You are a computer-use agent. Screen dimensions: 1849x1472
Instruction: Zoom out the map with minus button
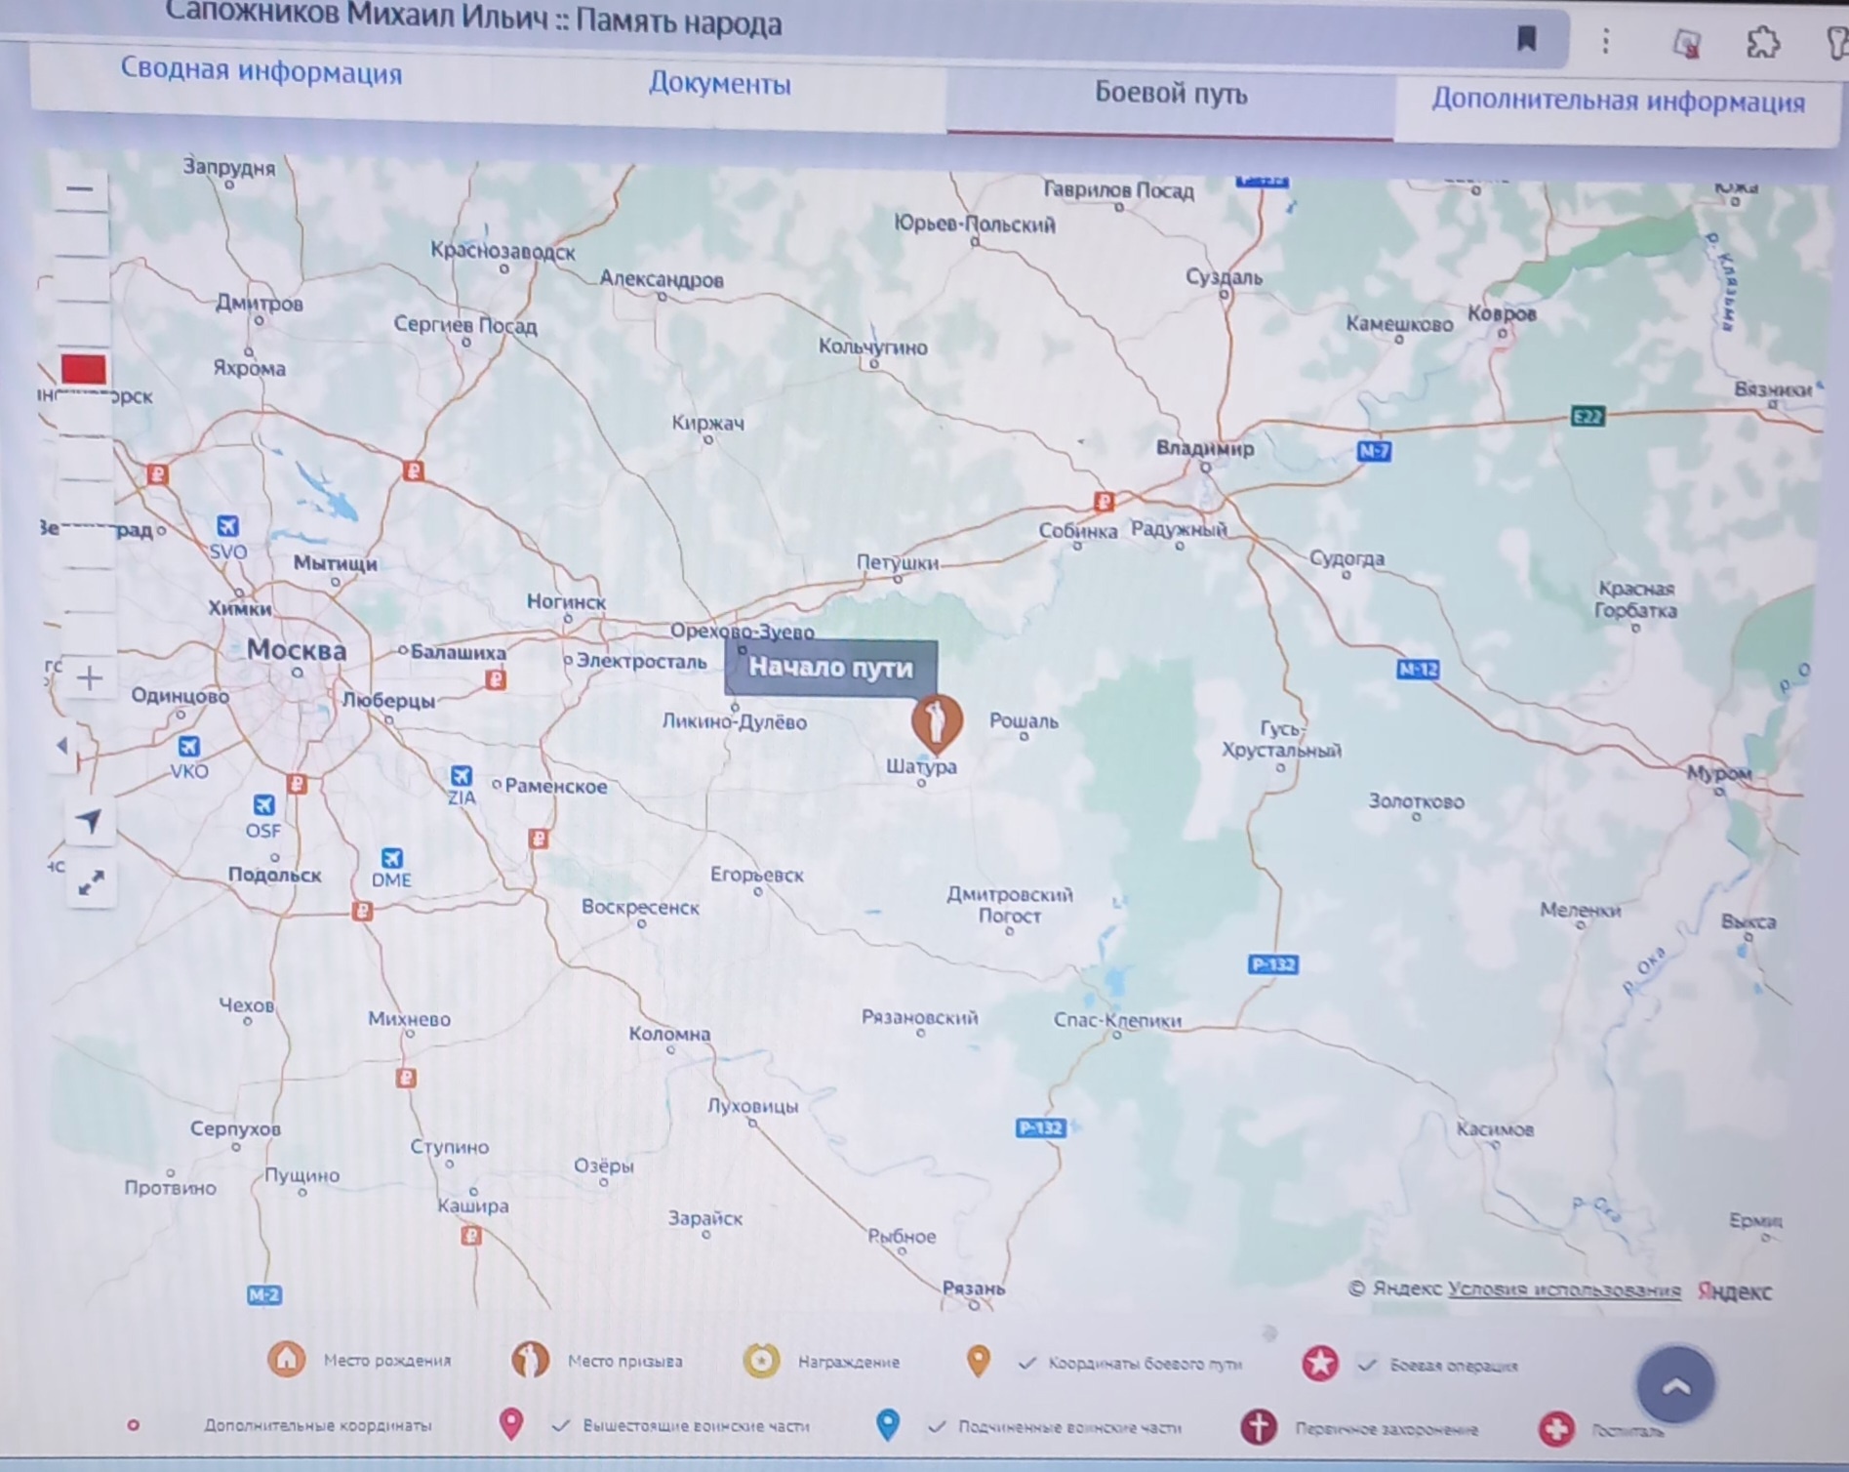point(81,188)
